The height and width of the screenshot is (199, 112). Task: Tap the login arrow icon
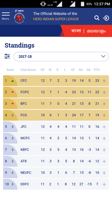[x=106, y=18]
